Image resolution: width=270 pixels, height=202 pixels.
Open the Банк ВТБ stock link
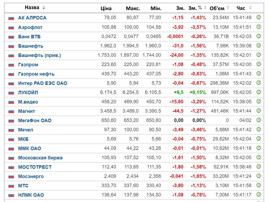(x=29, y=37)
